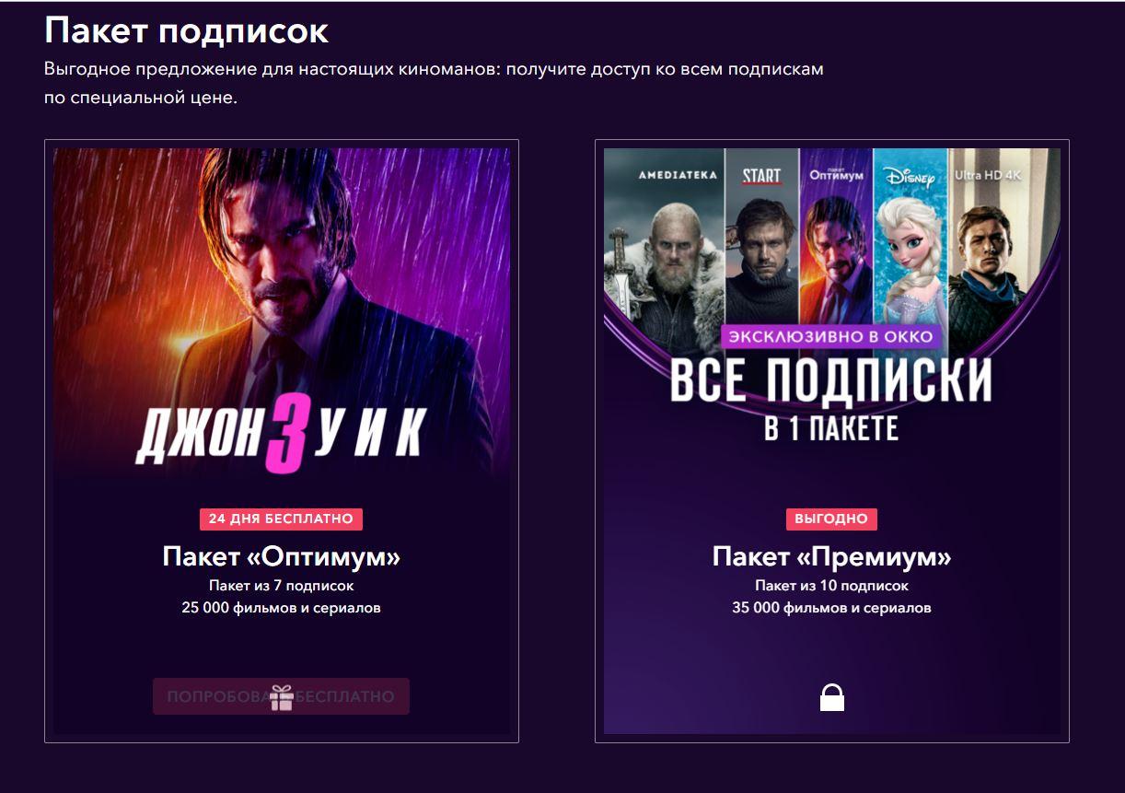
Task: Open the Пакет «Премиум» title
Action: (x=831, y=557)
